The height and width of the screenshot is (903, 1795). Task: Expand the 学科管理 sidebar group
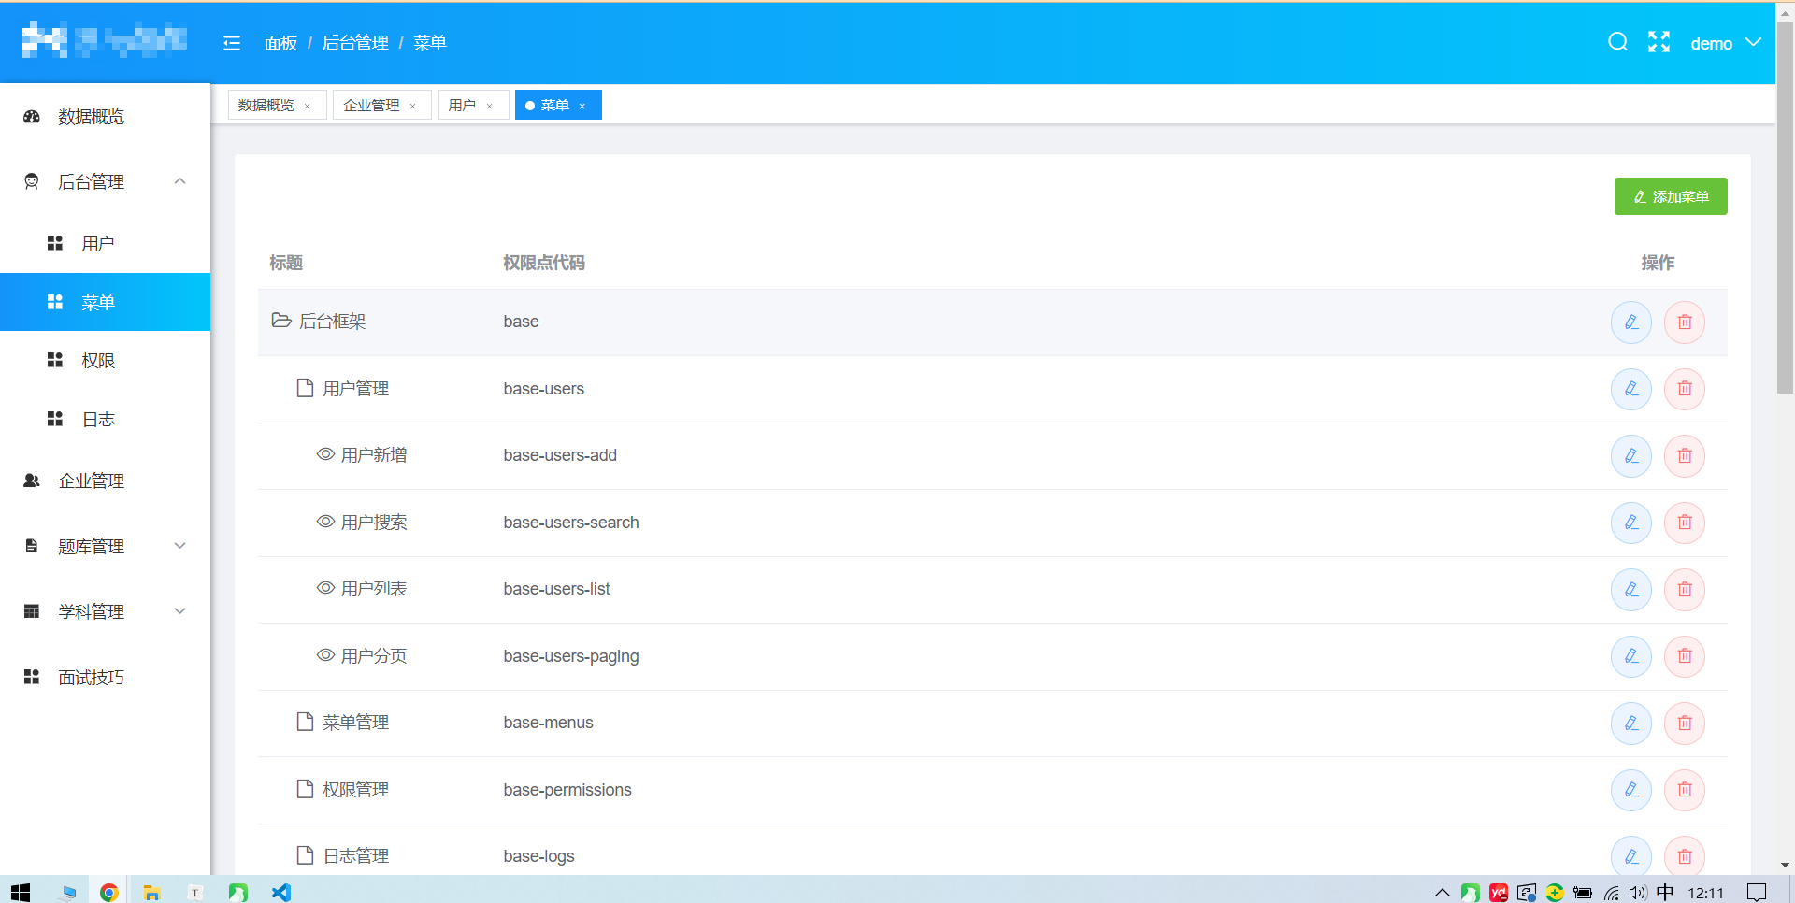point(105,611)
